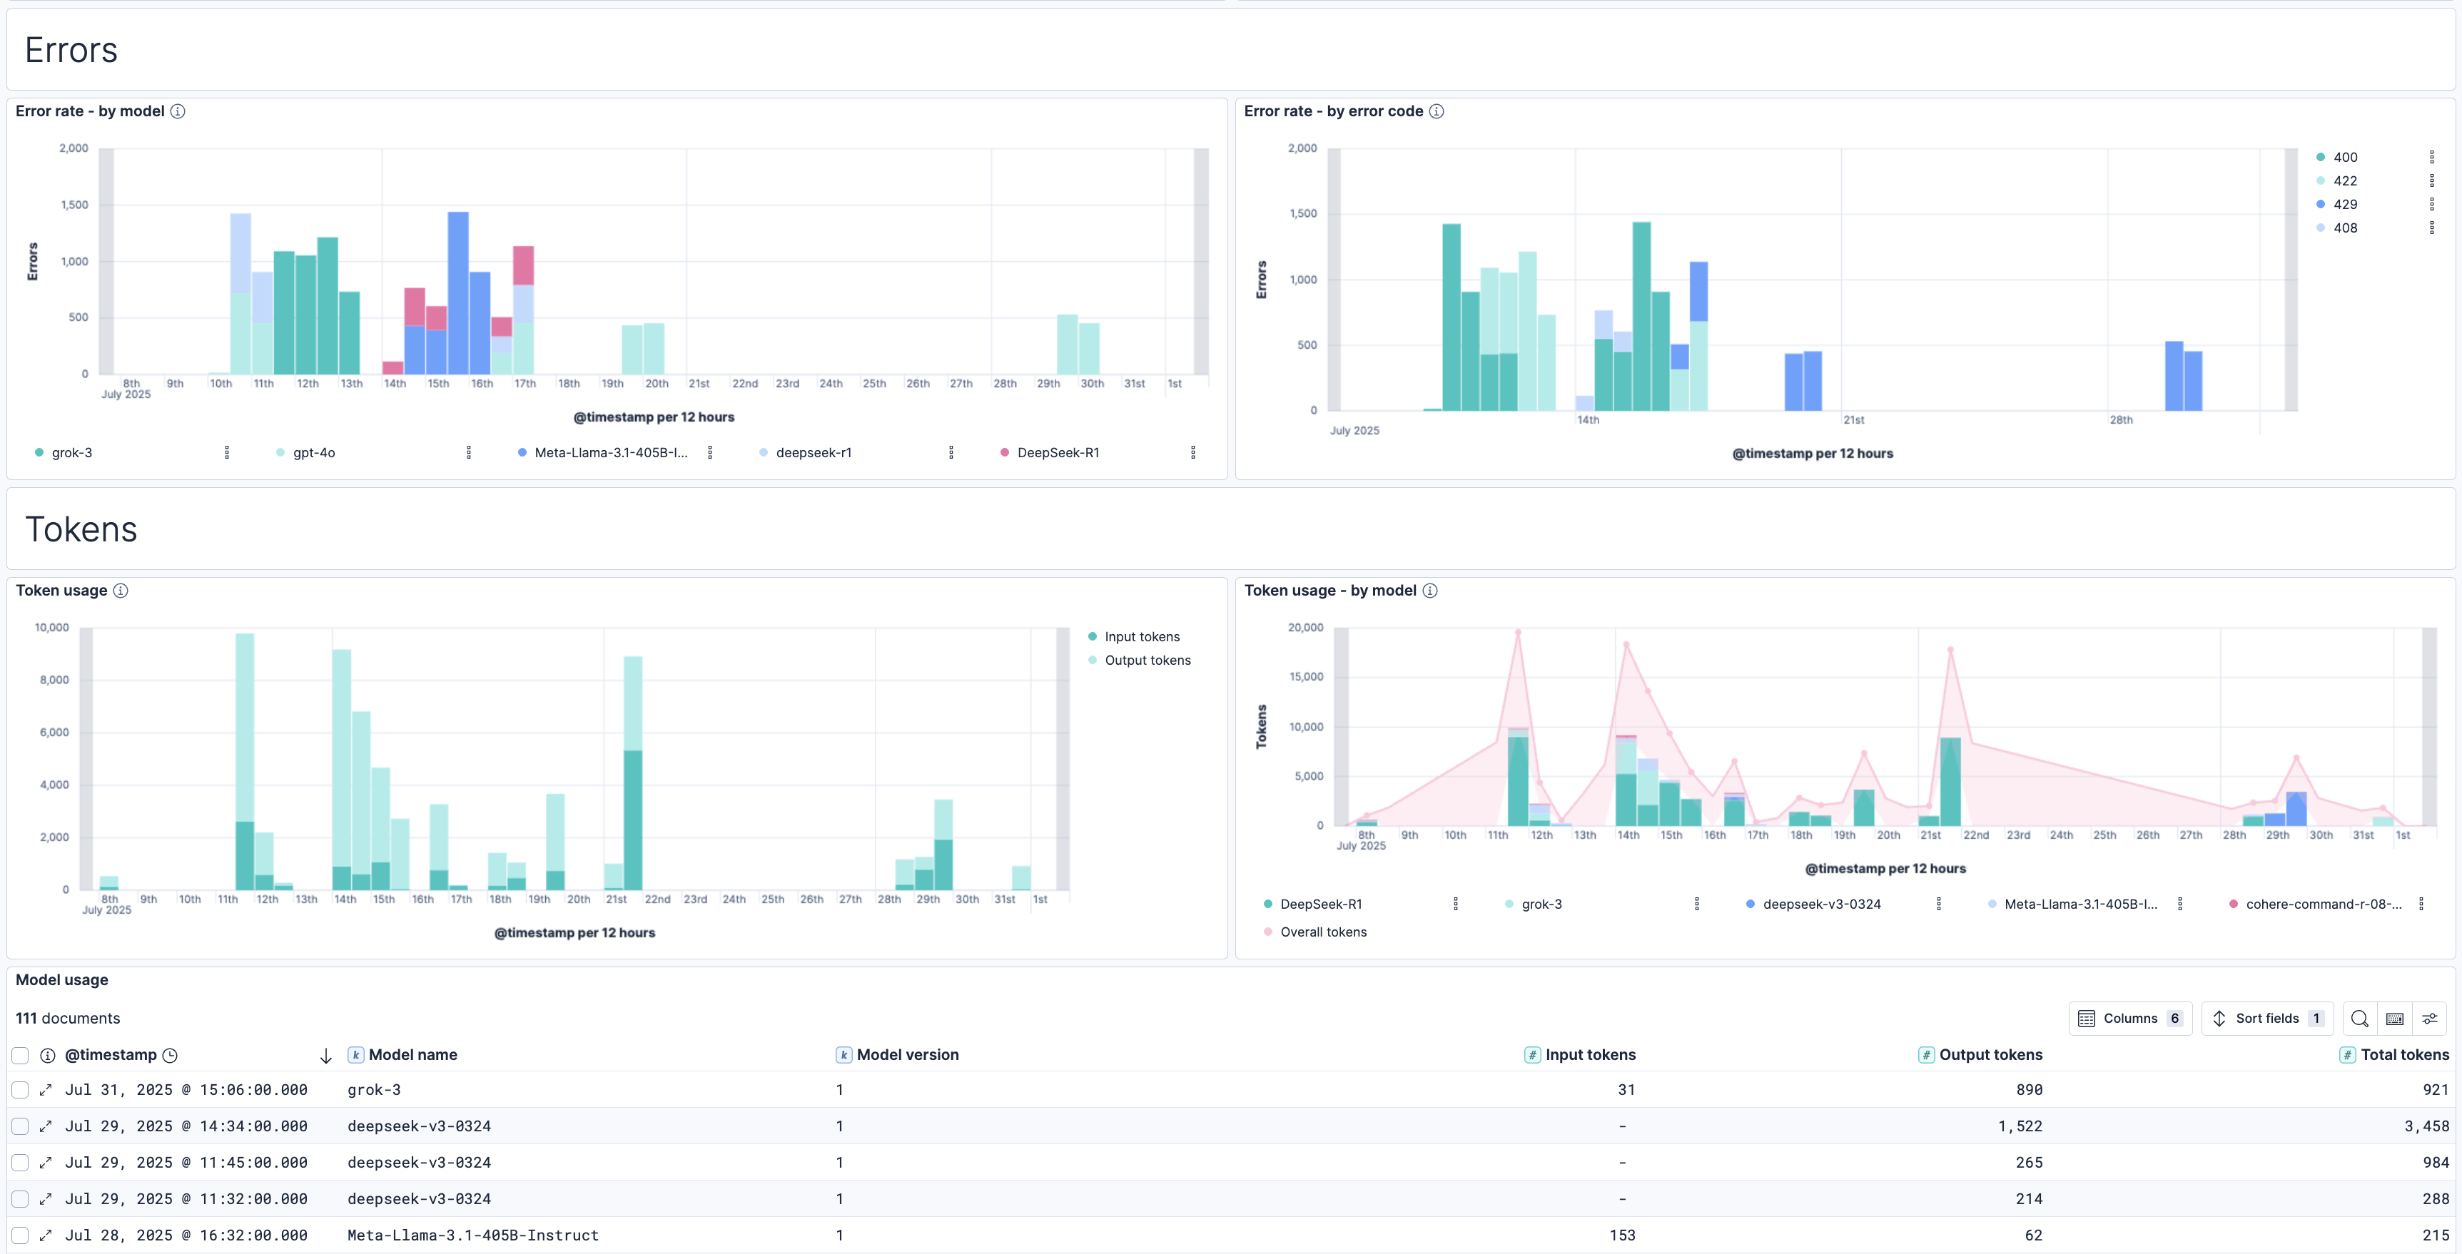Click the Model name column header

coord(412,1056)
